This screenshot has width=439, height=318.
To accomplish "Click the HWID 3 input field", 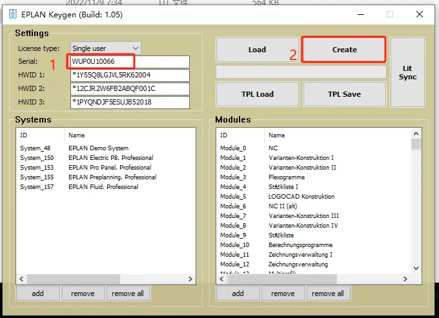I will click(130, 103).
